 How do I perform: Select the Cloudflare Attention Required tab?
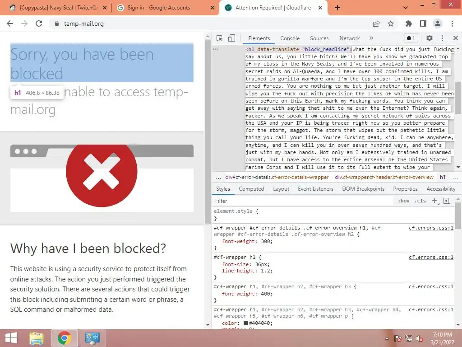(x=273, y=8)
